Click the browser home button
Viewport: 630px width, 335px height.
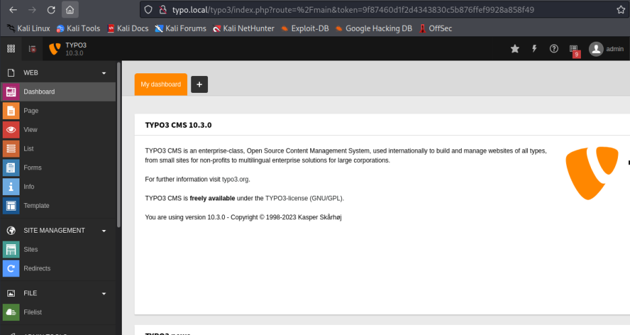[70, 9]
